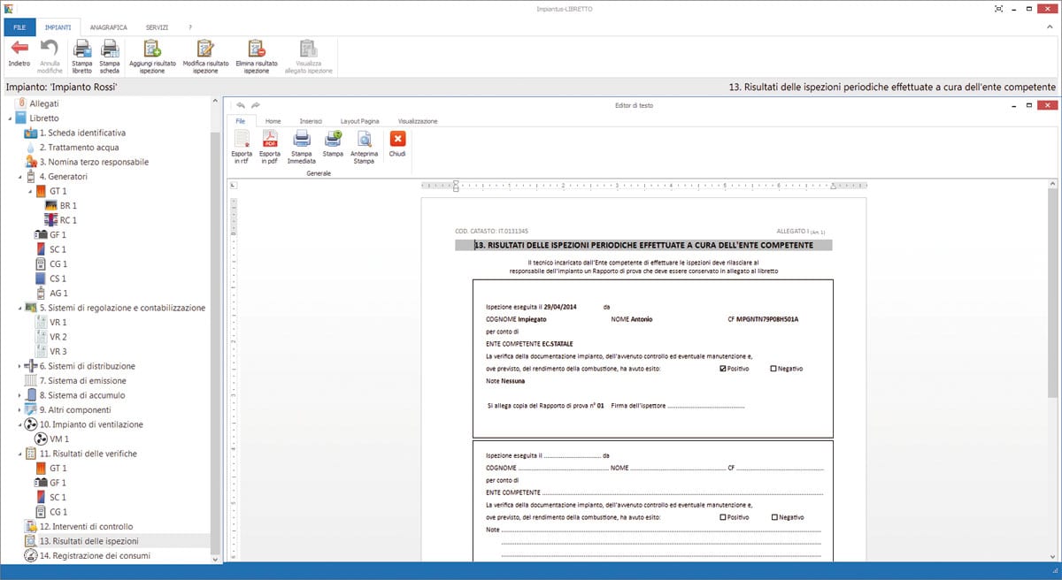Image resolution: width=1062 pixels, height=580 pixels.
Task: Check Positivo in second blank inspection
Action: click(x=723, y=516)
